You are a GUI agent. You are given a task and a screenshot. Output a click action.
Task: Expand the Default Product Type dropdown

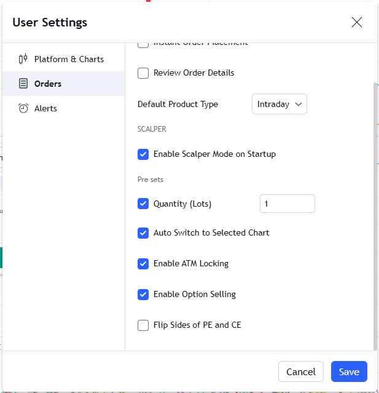(279, 104)
